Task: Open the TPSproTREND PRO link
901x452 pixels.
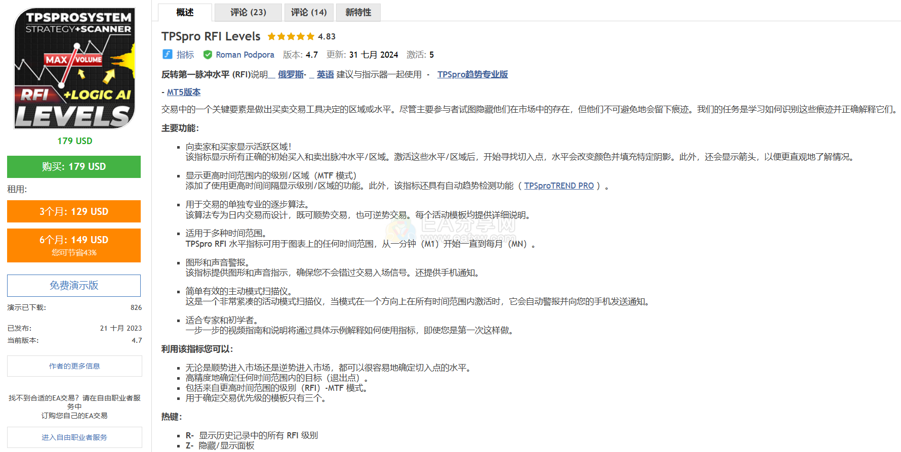Action: pos(559,186)
